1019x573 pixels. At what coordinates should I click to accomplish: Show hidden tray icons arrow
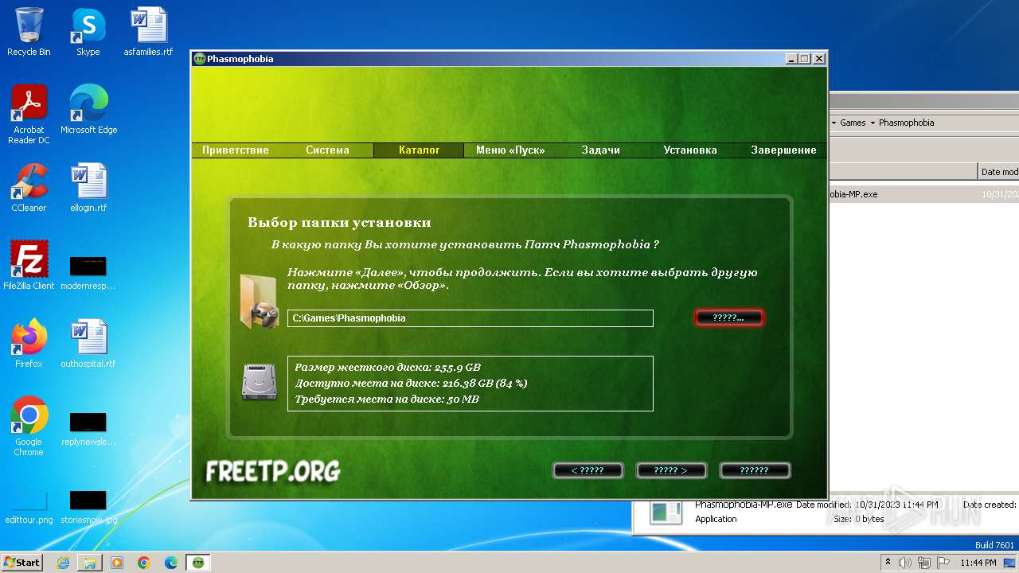pos(888,563)
